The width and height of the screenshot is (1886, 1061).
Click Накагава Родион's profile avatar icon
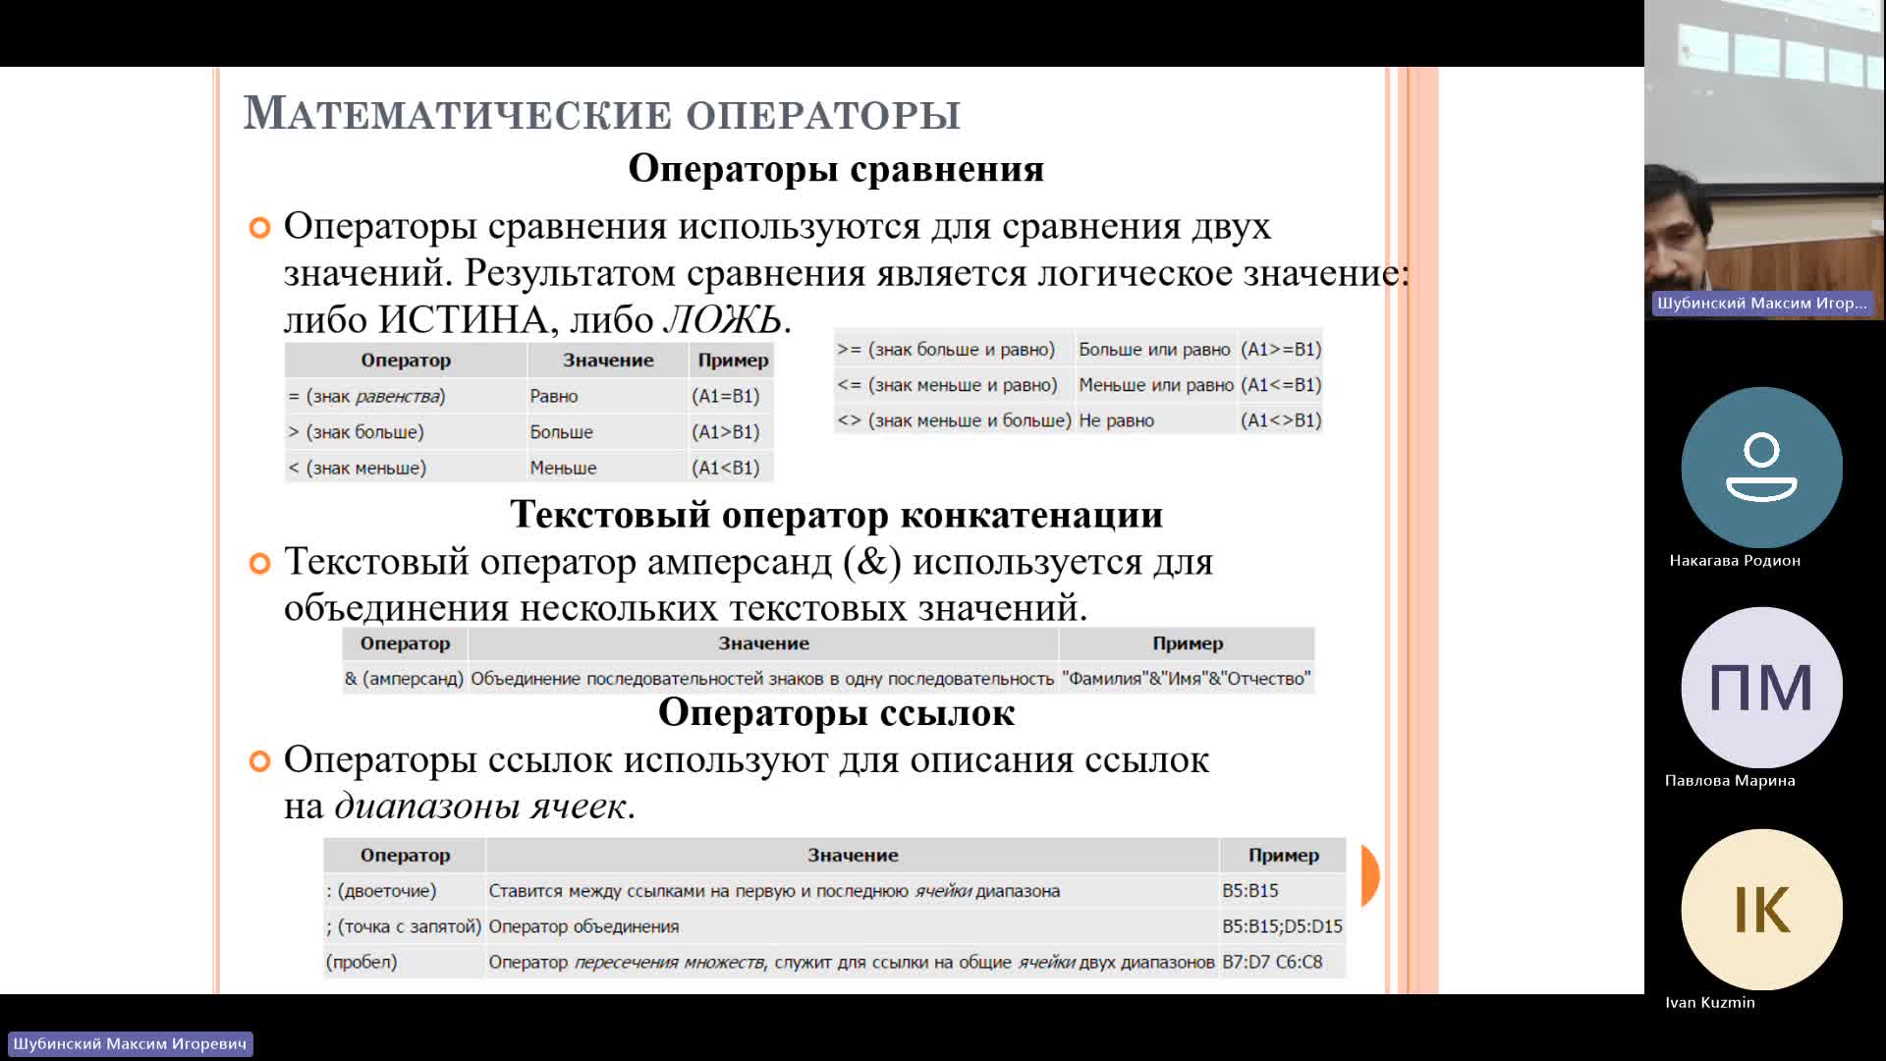coord(1761,468)
